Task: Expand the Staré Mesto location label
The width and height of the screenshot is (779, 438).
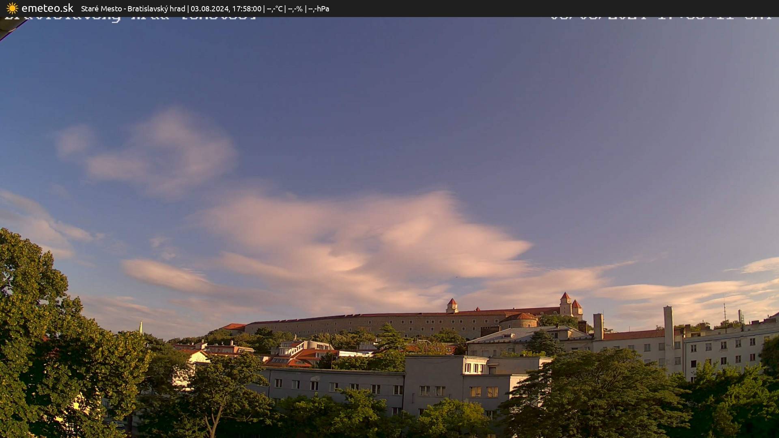Action: pyautogui.click(x=102, y=9)
